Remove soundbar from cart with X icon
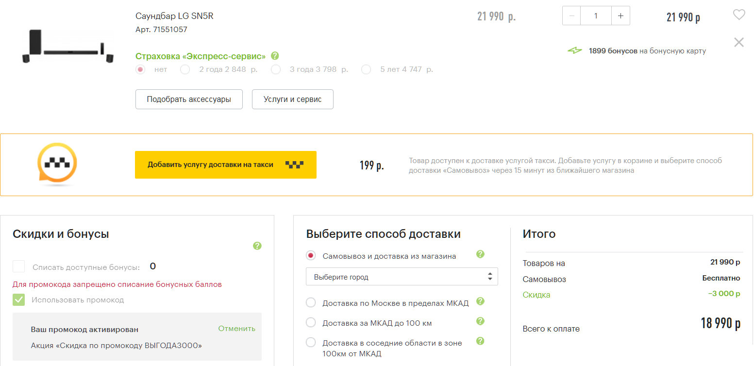The height and width of the screenshot is (366, 754). pyautogui.click(x=738, y=42)
